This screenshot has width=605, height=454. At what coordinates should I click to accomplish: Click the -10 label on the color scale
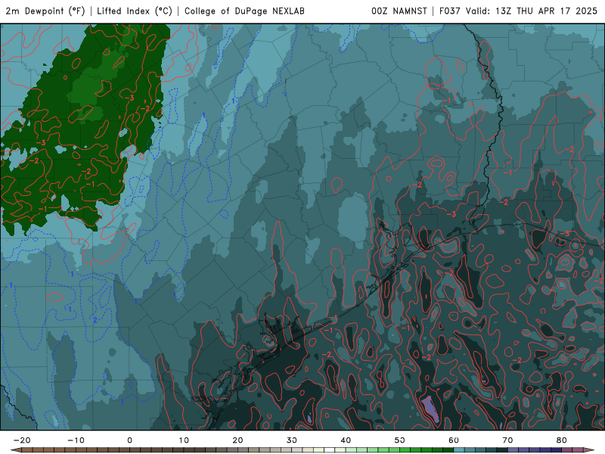[76, 440]
